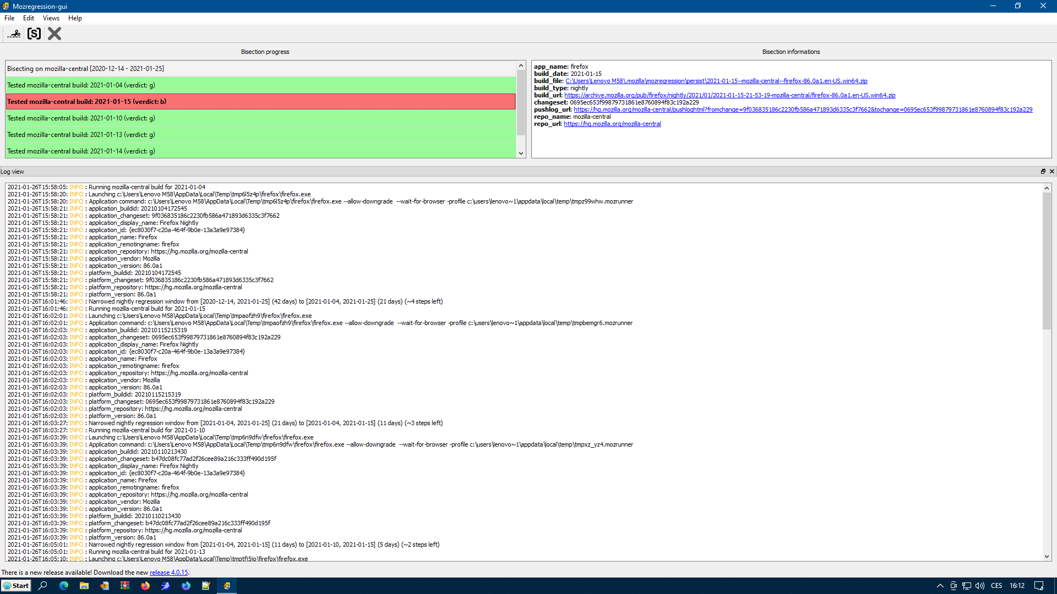1057x594 pixels.
Task: Float the Log view panel
Action: tap(1043, 172)
